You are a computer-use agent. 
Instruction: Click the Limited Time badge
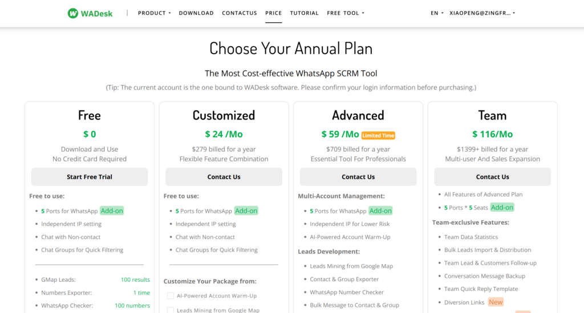pyautogui.click(x=378, y=135)
